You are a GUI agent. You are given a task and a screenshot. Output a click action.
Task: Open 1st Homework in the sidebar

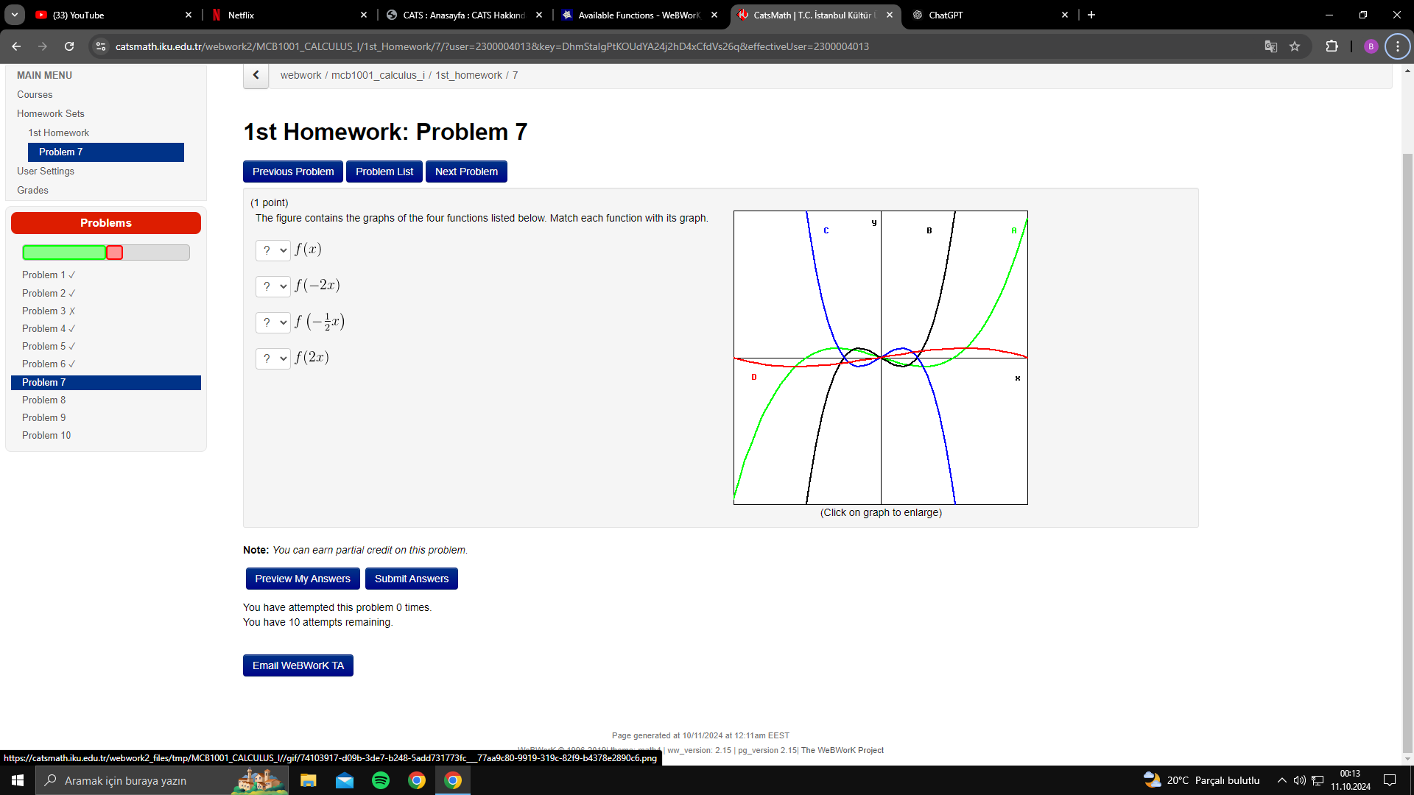58,132
